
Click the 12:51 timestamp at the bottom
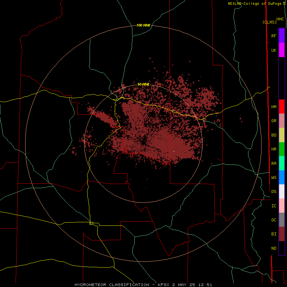tap(206, 285)
